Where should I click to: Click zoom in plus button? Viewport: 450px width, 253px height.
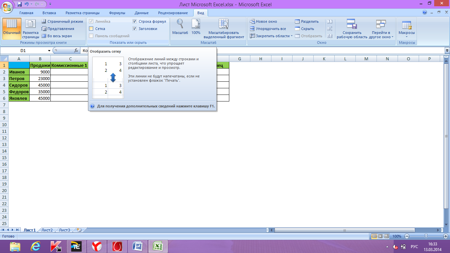point(446,236)
